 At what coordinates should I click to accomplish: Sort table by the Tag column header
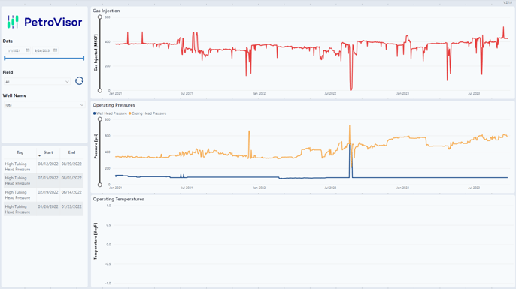pos(20,152)
